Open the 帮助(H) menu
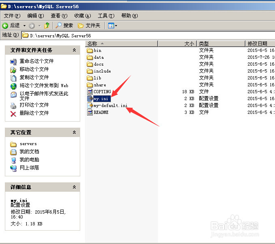 coord(130,16)
